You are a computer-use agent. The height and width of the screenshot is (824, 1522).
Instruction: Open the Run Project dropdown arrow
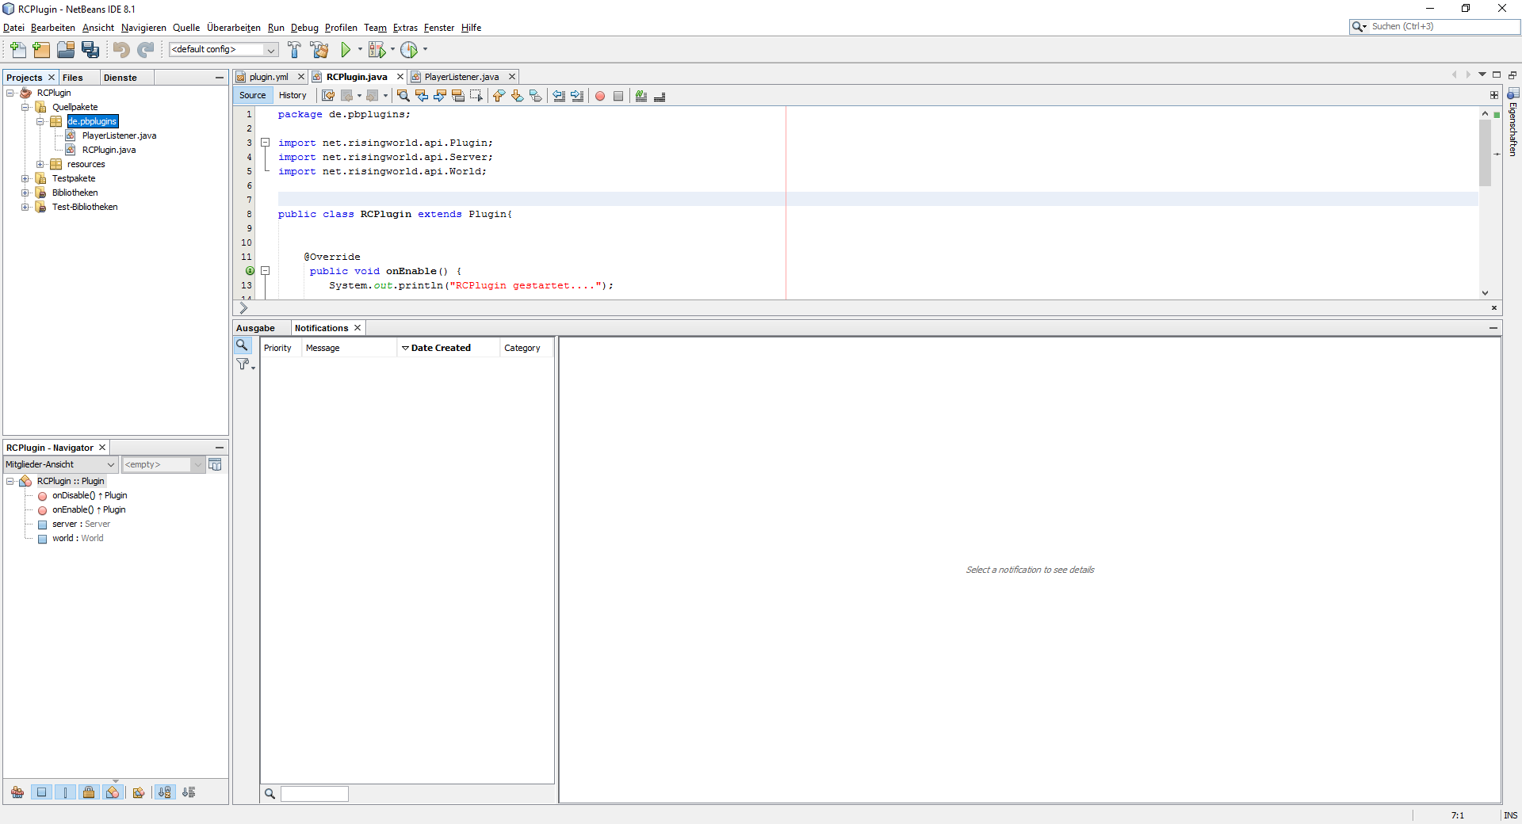pos(360,49)
